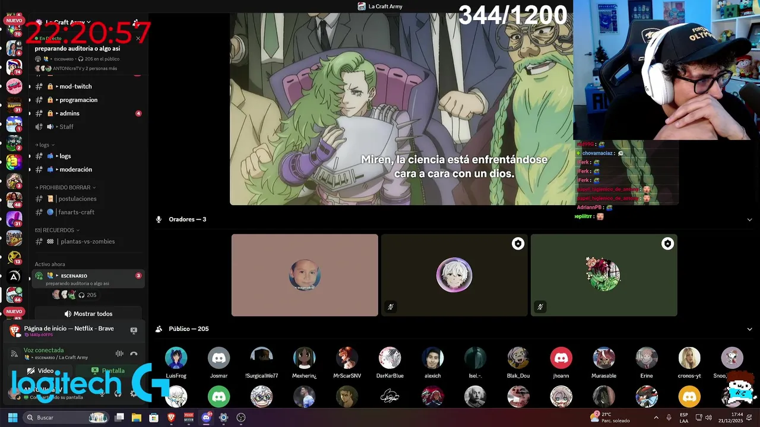Turn on the Vídeo camera button
760x427 pixels.
pos(40,371)
